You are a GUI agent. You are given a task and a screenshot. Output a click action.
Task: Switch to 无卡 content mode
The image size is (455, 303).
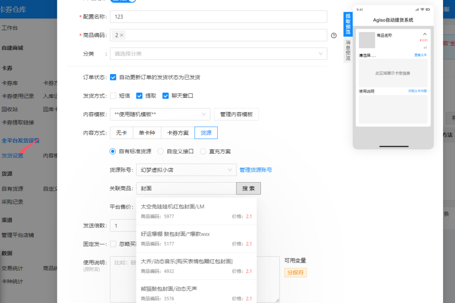(x=121, y=133)
